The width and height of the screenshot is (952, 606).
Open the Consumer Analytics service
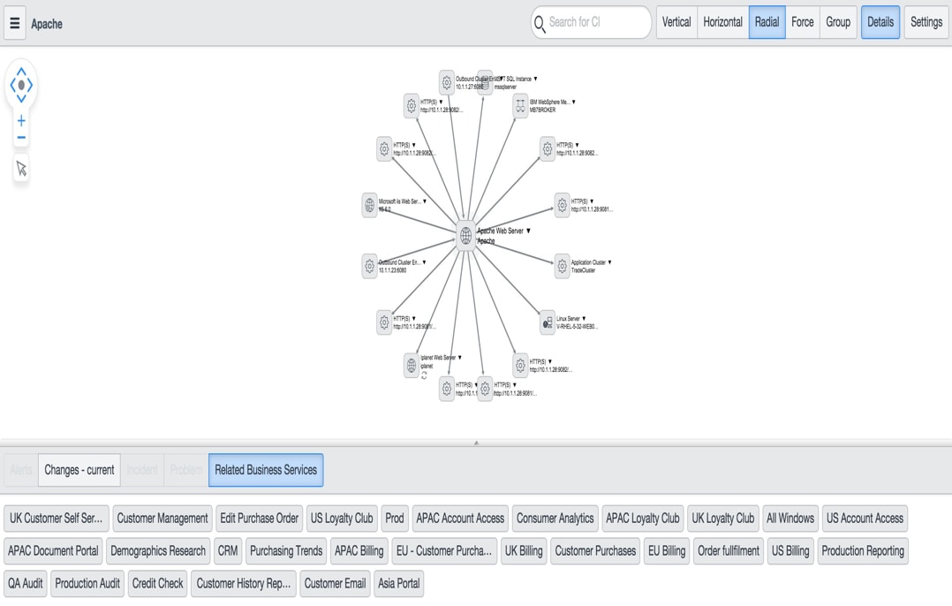click(x=555, y=519)
